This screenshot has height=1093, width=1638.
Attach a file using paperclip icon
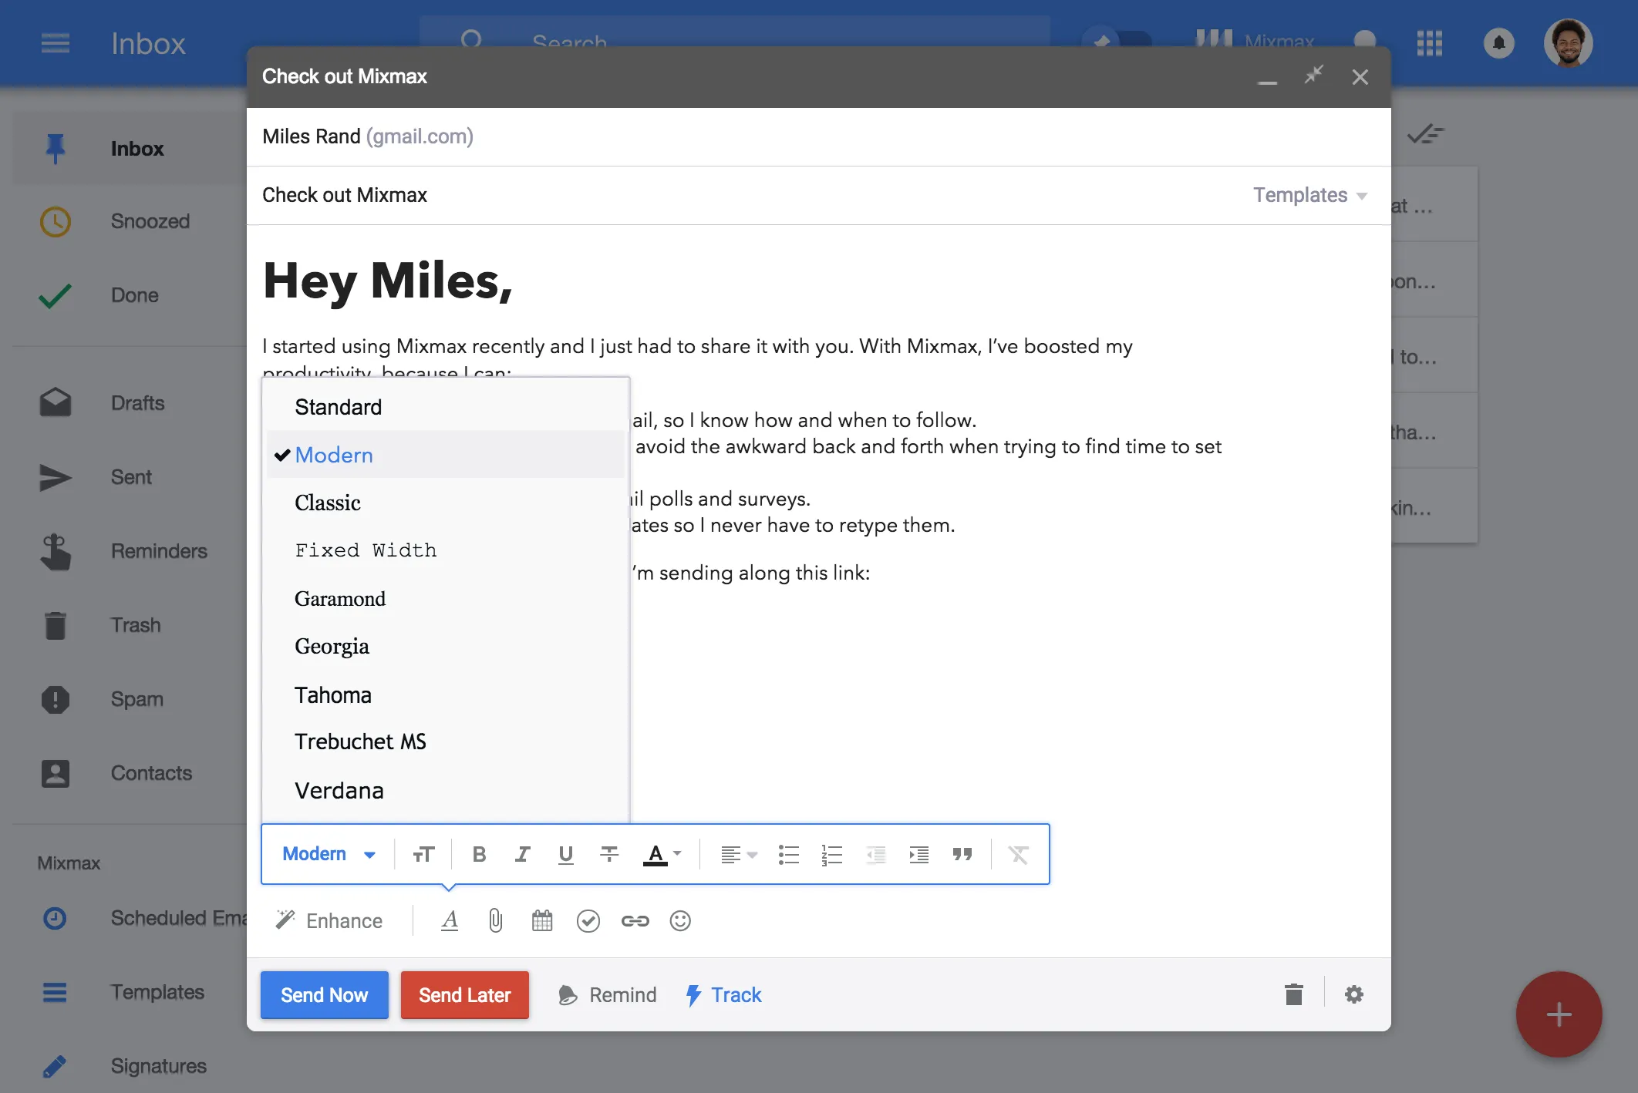click(496, 920)
